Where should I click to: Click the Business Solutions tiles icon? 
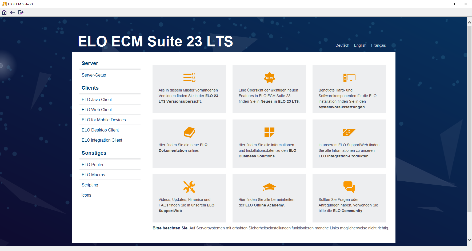(x=269, y=132)
